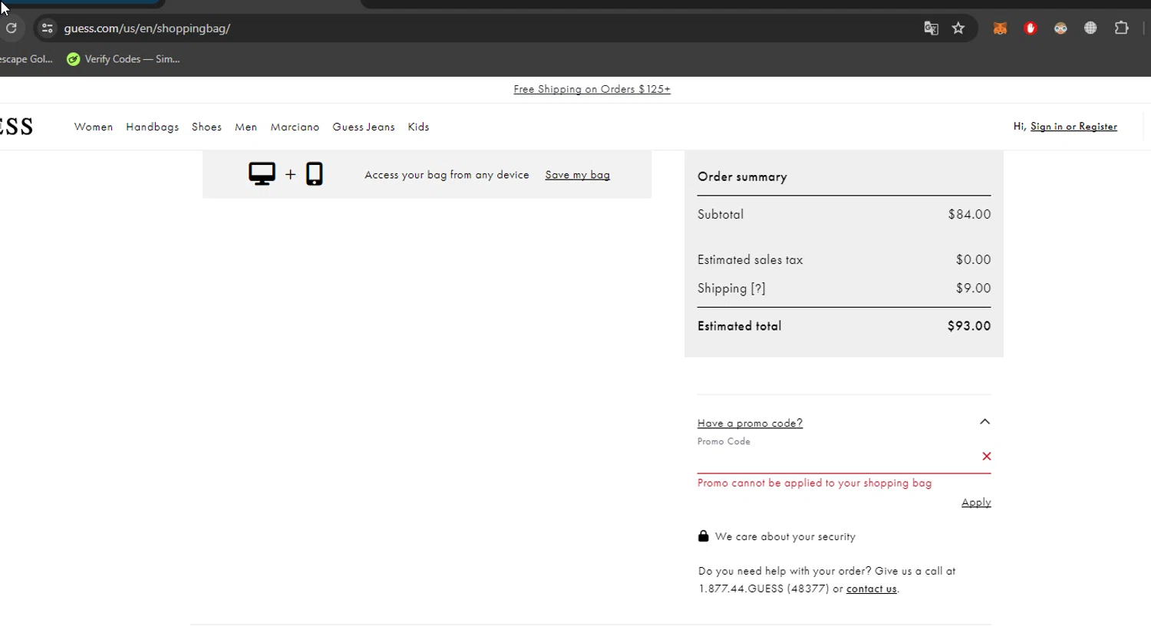1151x633 pixels.
Task: Open site information icon in address bar
Action: point(48,28)
